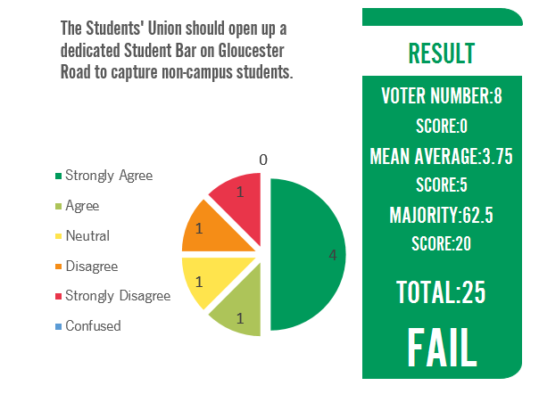Viewport: 539px width, 394px height.
Task: Select the chart title about Student Bar
Action: coord(178,50)
